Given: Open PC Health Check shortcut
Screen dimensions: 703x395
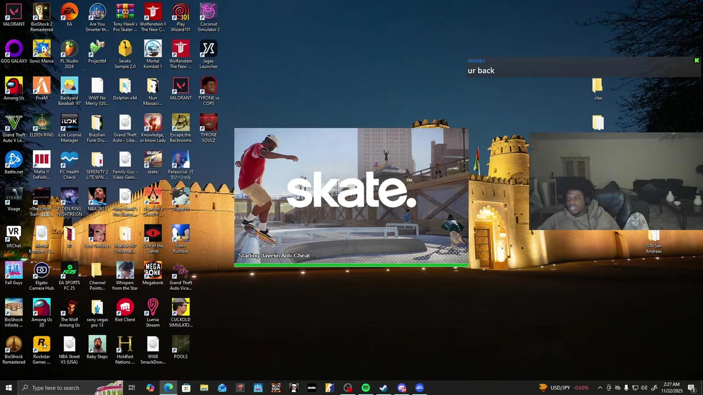Looking at the screenshot, I should (69, 165).
